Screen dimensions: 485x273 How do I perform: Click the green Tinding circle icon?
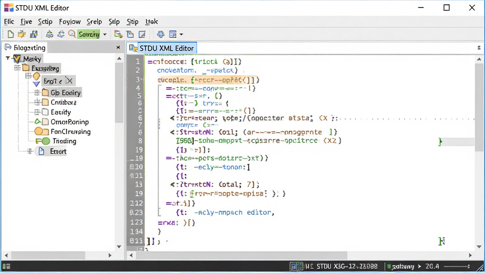click(x=46, y=141)
